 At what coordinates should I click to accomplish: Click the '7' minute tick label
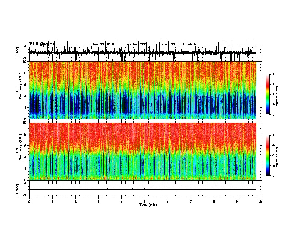[191, 202]
